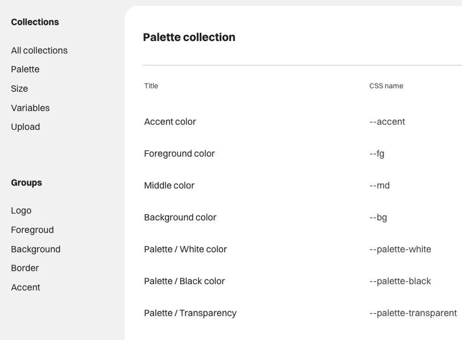Open the Upload page

click(x=26, y=126)
